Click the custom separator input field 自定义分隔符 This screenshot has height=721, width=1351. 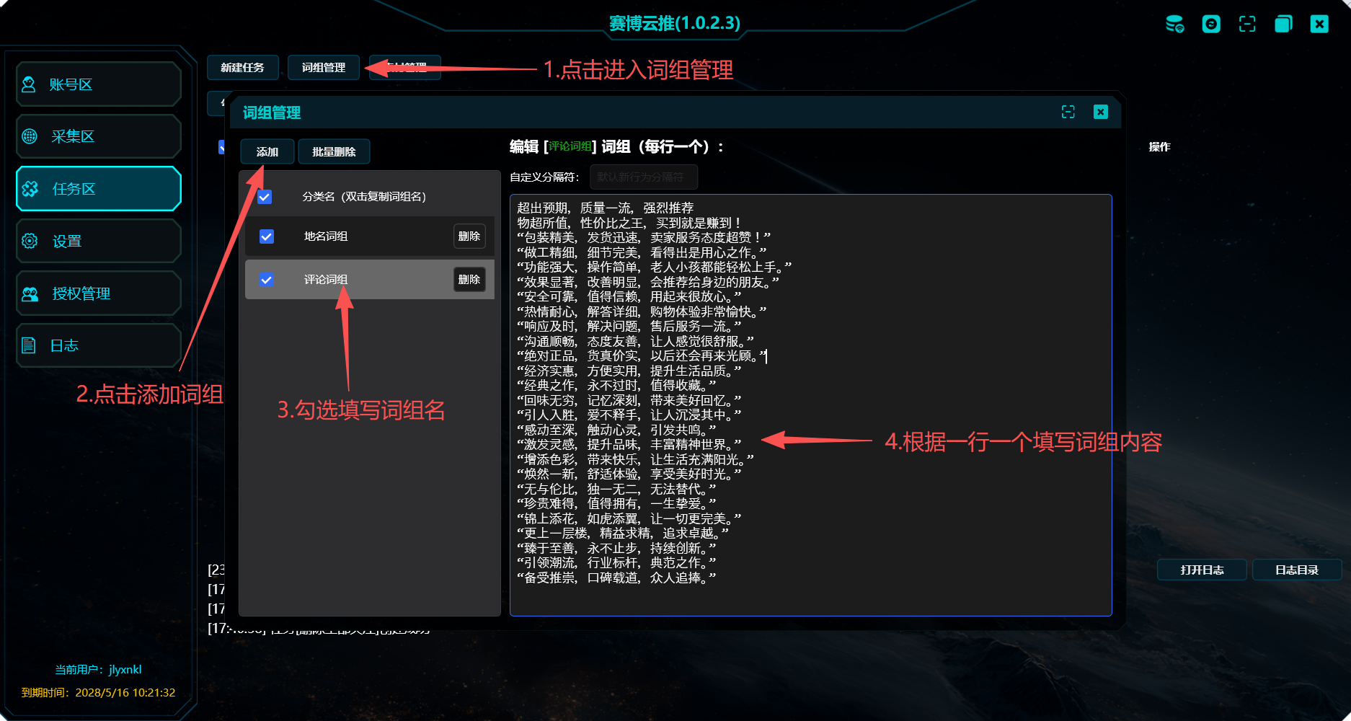(642, 177)
